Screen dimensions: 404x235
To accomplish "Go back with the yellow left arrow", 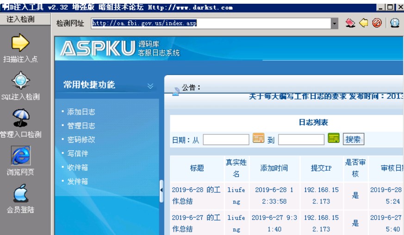I will point(364,23).
